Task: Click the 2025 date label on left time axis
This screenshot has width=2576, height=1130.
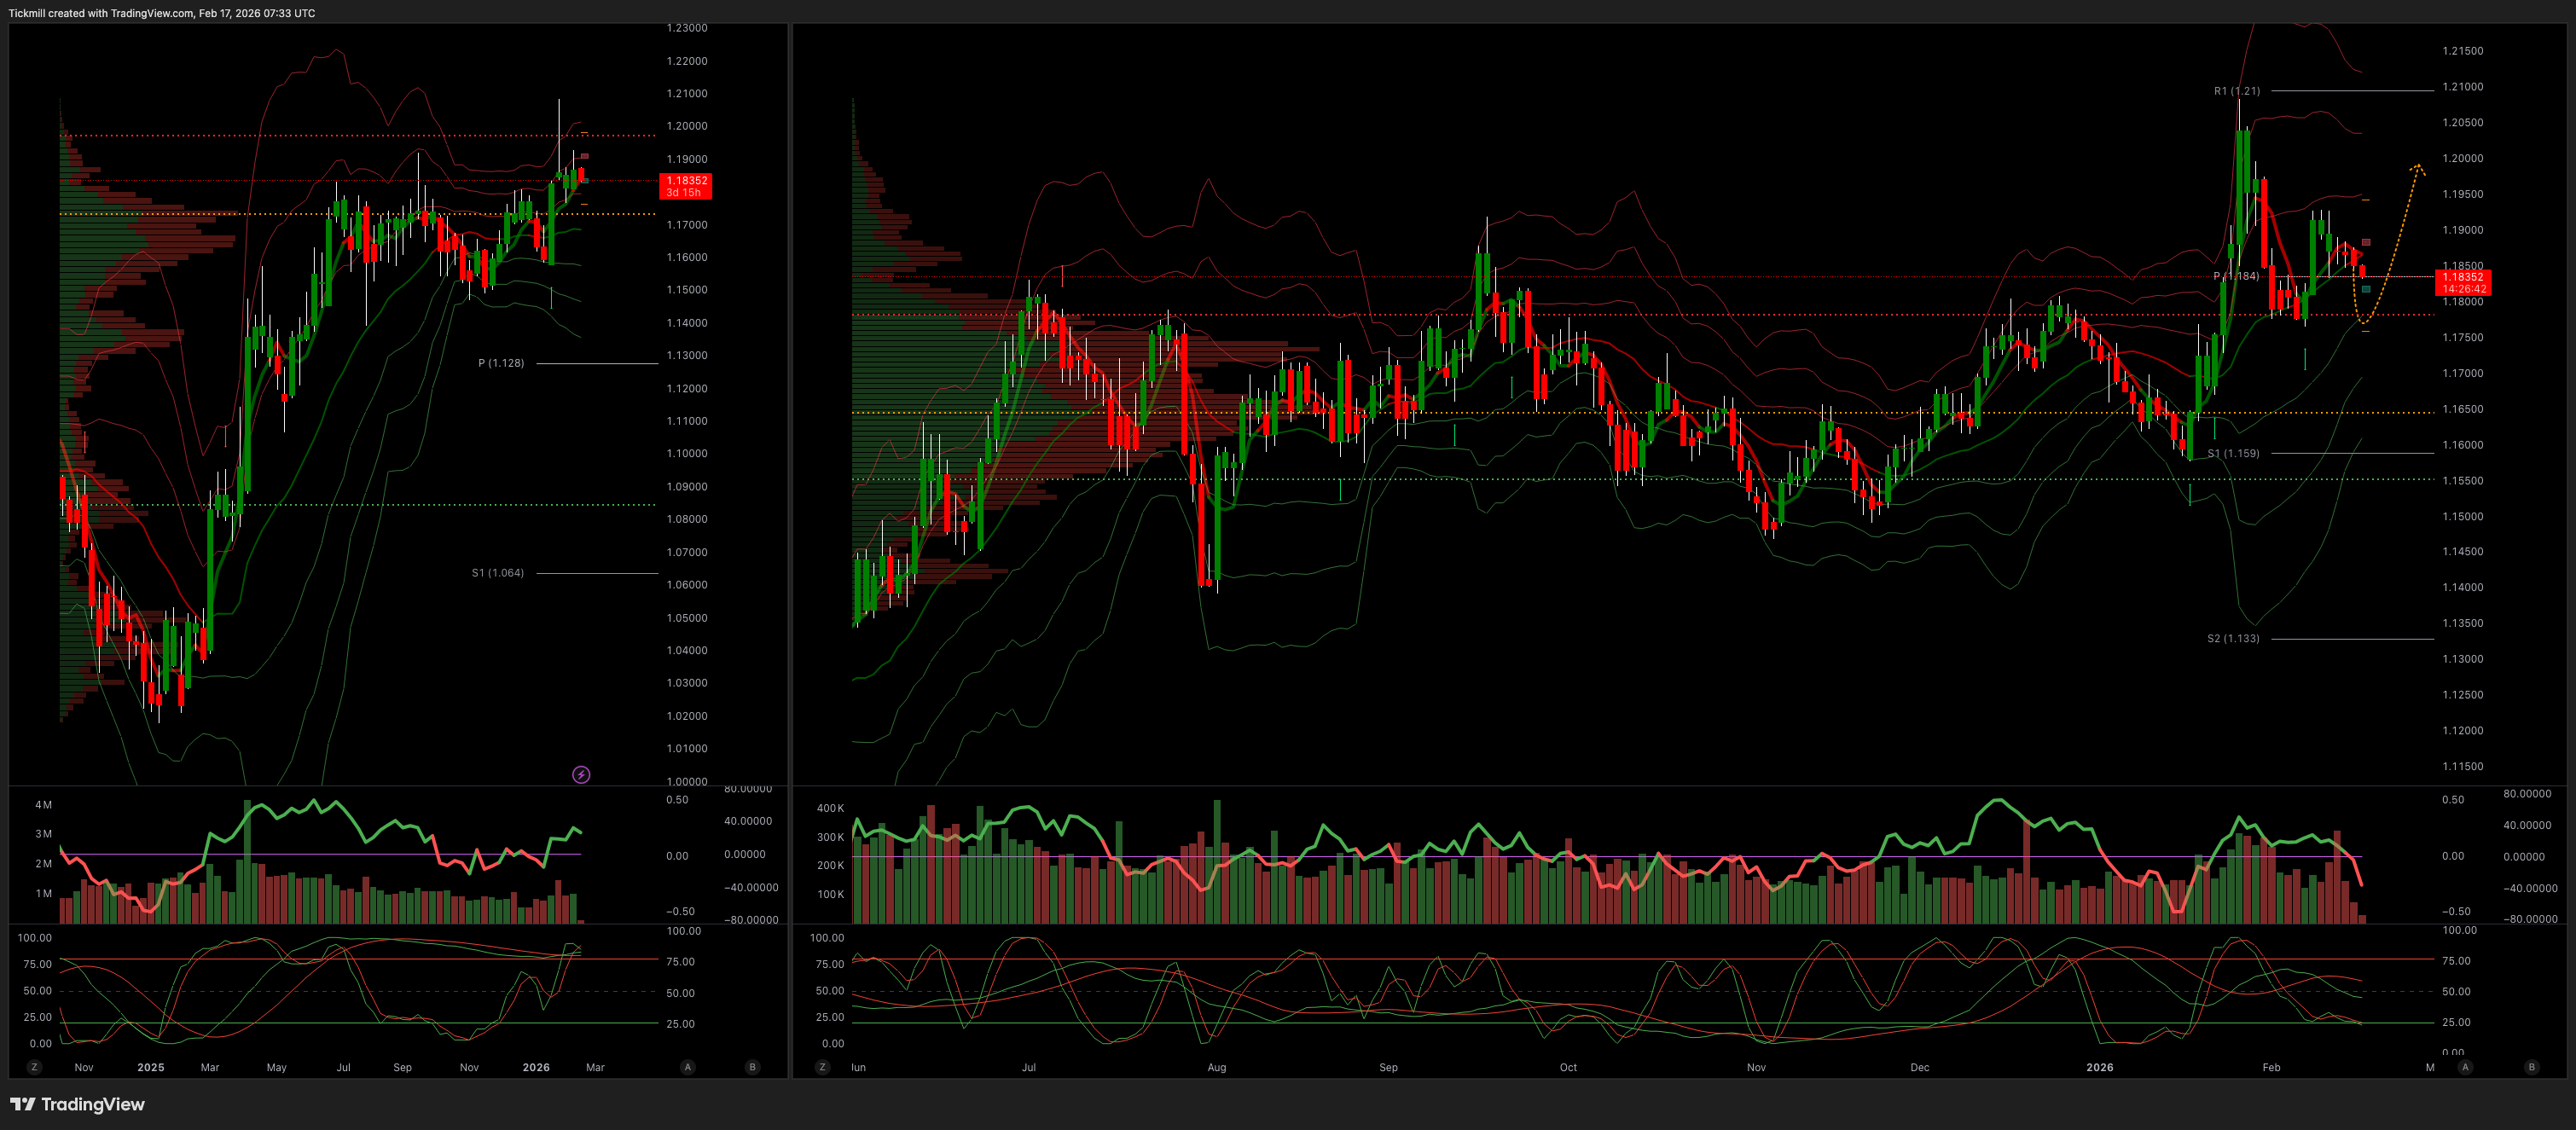Action: click(150, 1067)
